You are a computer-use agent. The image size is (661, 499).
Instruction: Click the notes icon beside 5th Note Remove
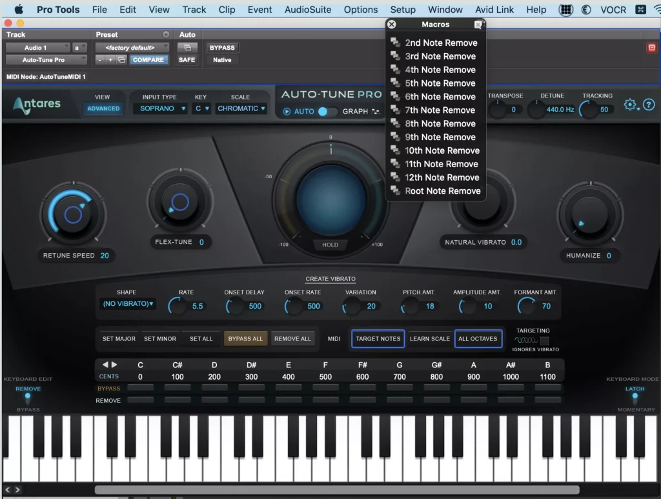(396, 83)
